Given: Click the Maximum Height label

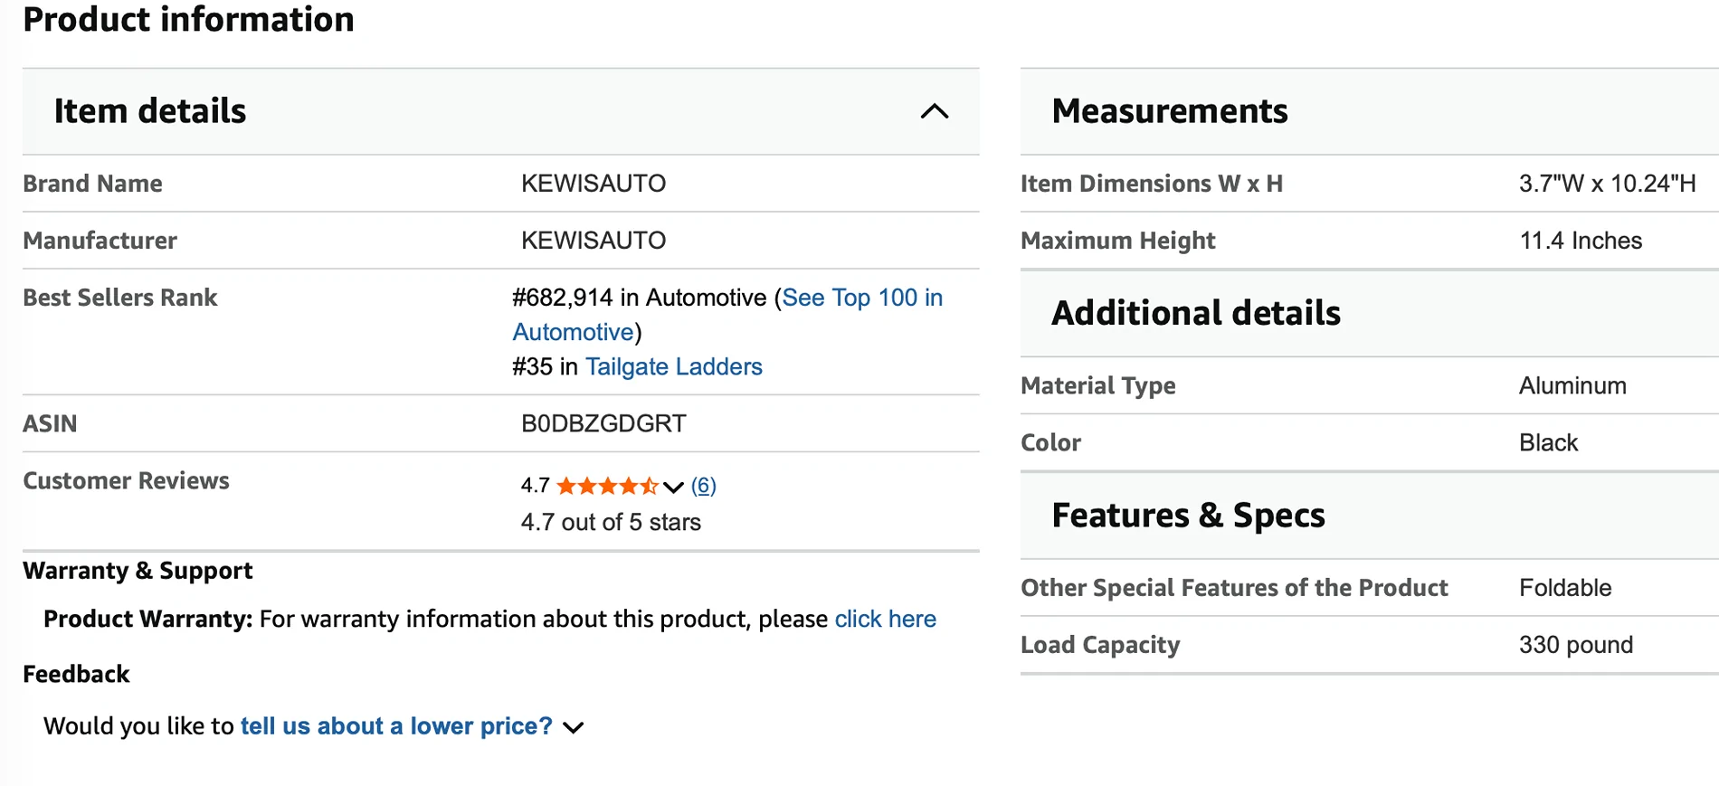Looking at the screenshot, I should [1118, 241].
